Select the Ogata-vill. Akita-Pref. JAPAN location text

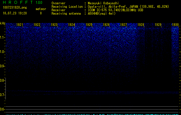[x=128, y=7]
